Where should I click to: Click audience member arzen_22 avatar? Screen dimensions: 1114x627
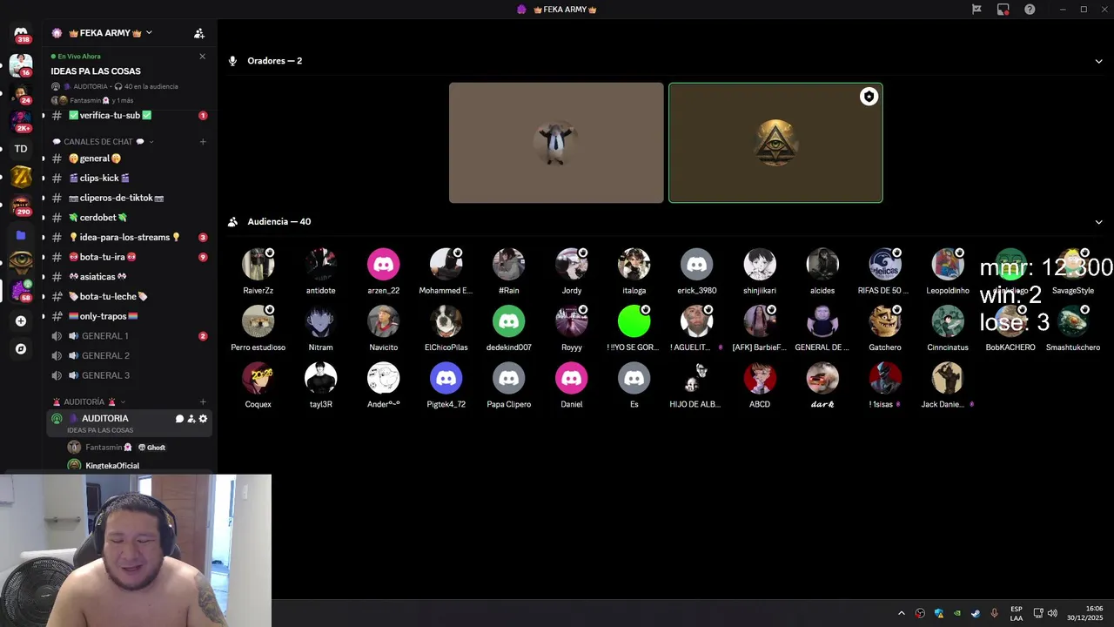pos(383,265)
